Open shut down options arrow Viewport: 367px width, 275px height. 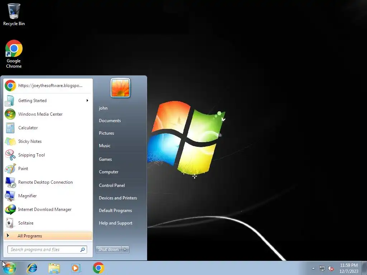[125, 250]
